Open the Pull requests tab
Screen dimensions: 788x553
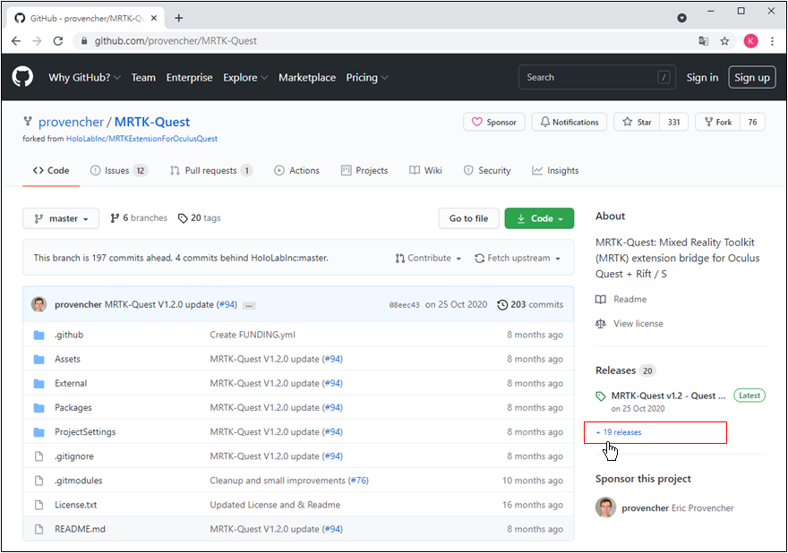[211, 170]
